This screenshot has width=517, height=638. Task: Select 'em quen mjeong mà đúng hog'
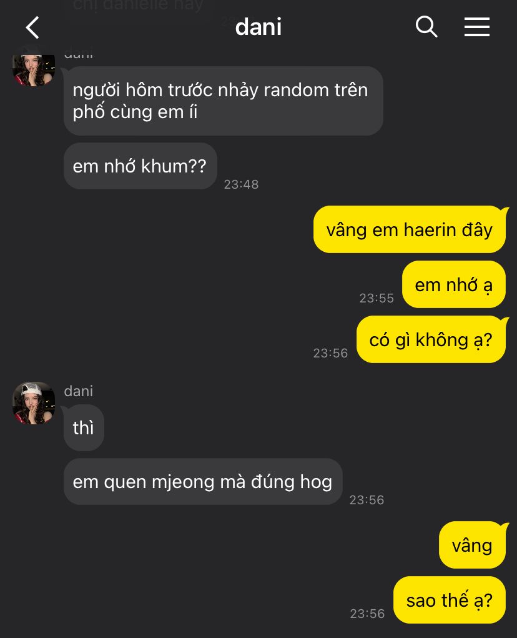(203, 482)
